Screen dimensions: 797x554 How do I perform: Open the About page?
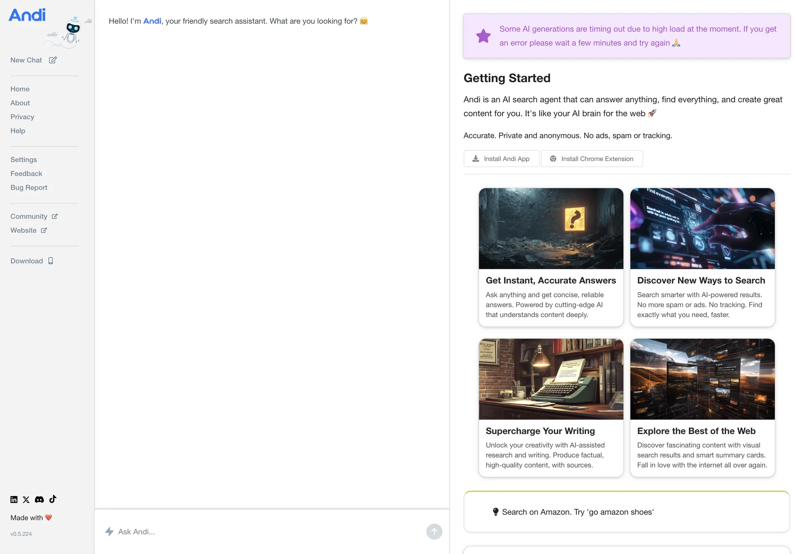coord(20,103)
